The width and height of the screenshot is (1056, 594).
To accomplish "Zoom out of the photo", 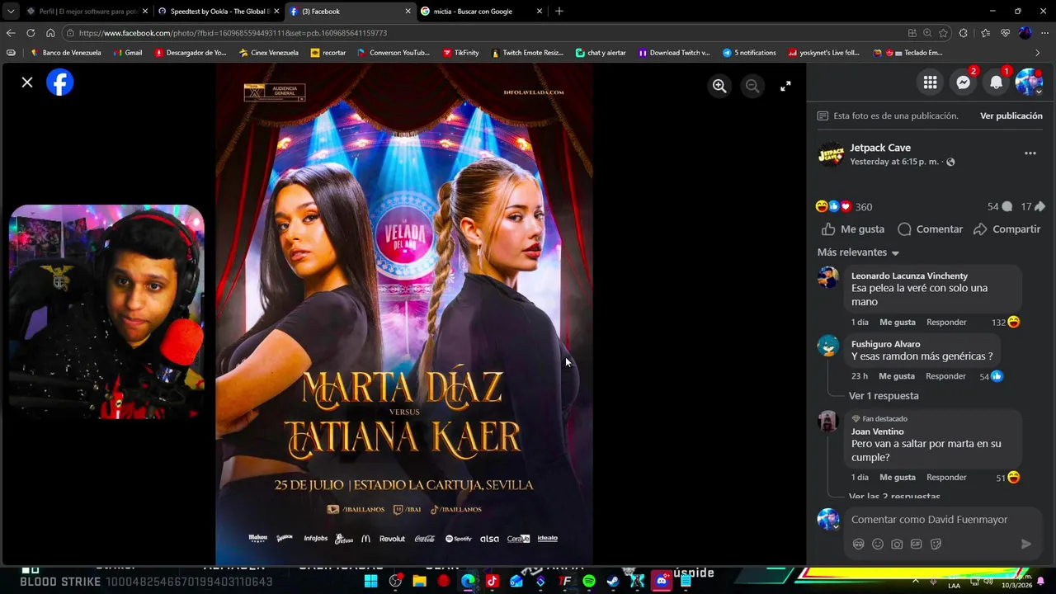I will [752, 86].
